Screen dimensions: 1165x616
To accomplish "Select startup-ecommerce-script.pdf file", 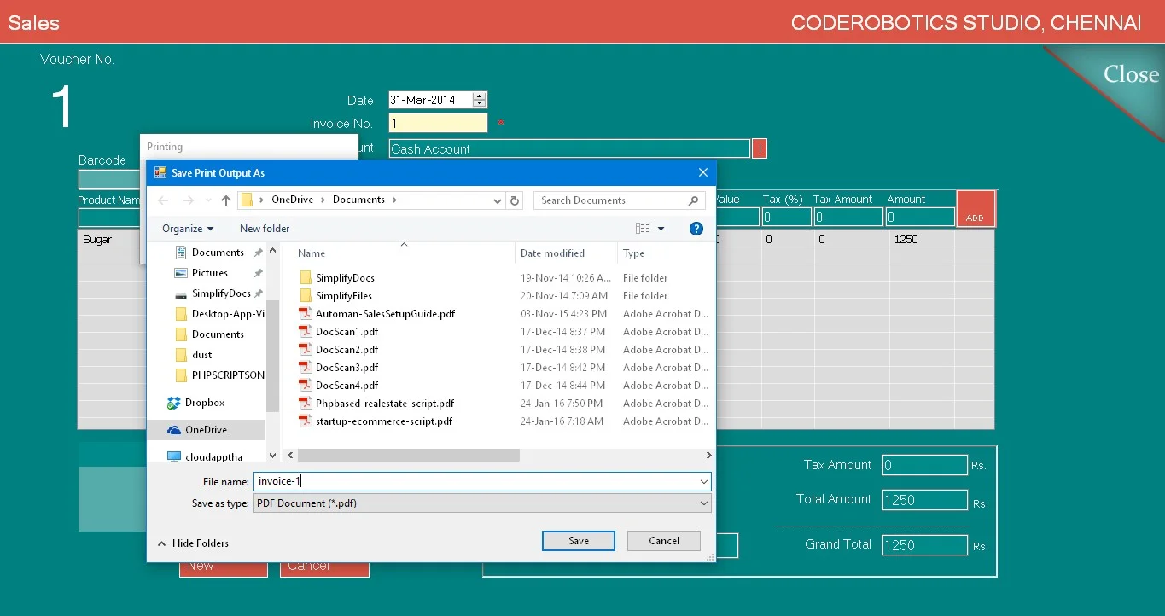I will coord(383,421).
